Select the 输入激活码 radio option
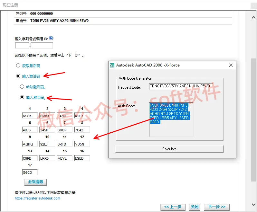The width and height of the screenshot is (257, 212). [x=18, y=76]
